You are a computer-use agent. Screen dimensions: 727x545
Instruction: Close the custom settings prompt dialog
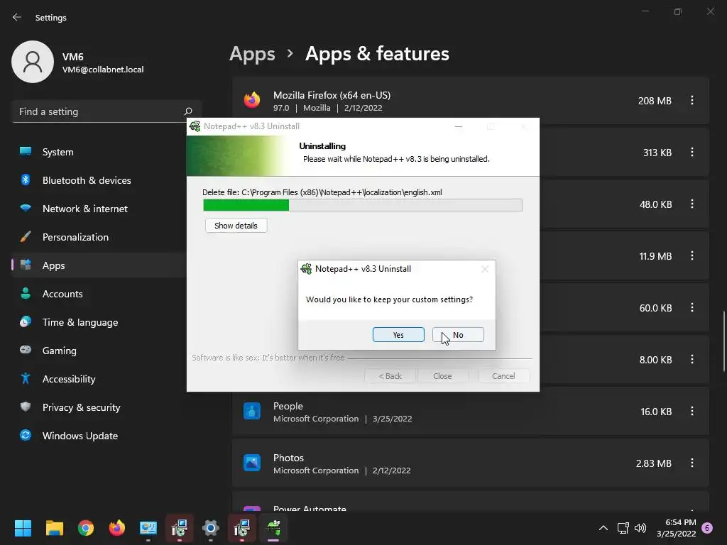pos(484,269)
